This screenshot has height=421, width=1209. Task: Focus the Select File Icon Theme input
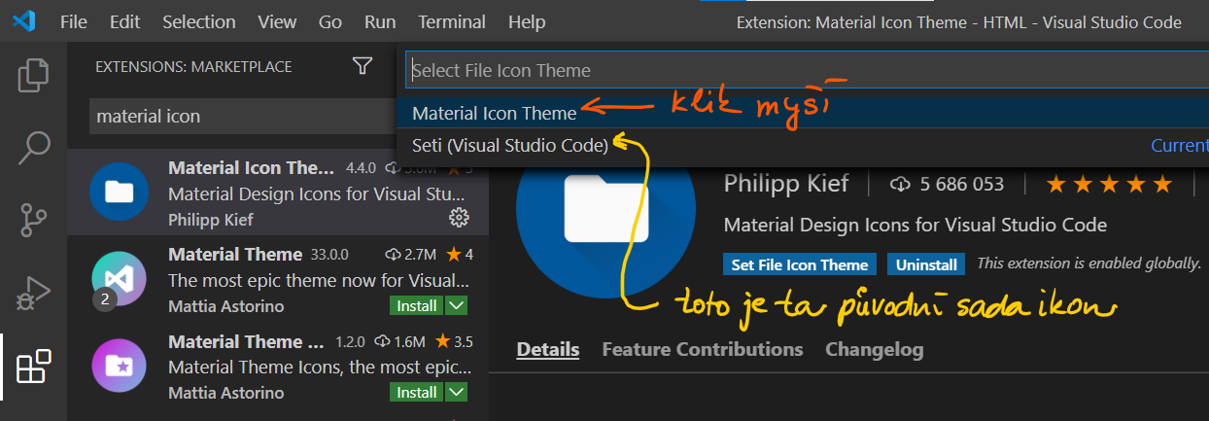click(807, 70)
